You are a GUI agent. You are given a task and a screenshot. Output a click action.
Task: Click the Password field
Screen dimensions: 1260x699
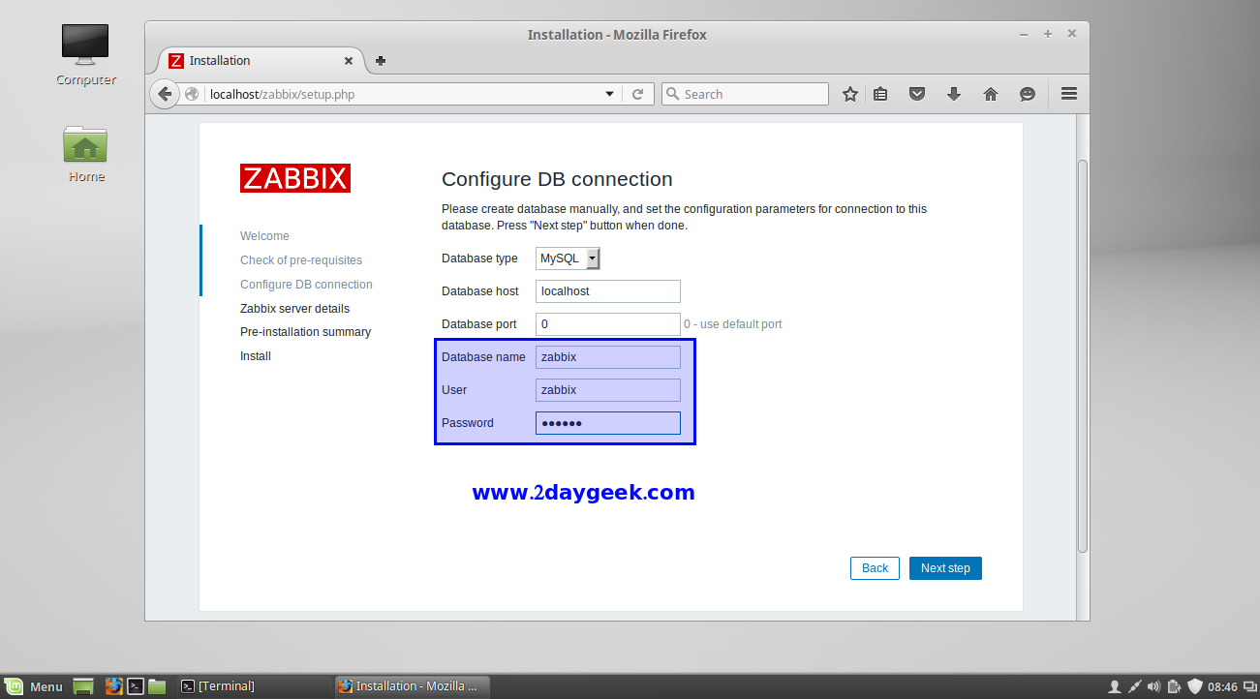coord(608,423)
